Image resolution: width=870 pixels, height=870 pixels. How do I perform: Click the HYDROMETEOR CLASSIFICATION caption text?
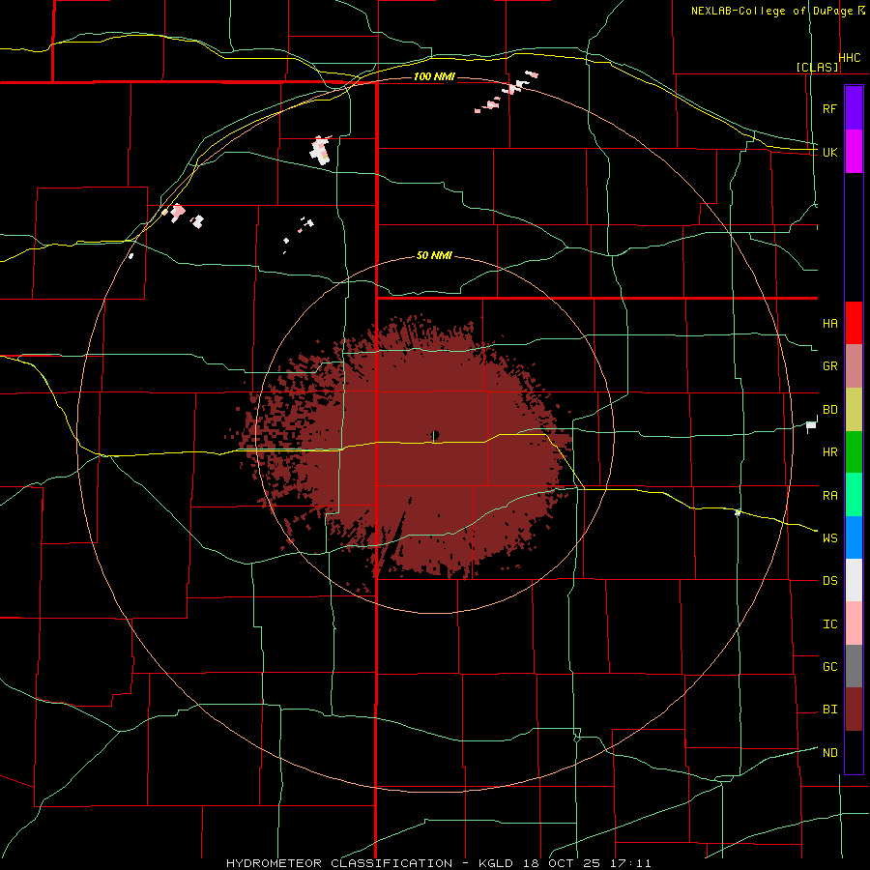pyautogui.click(x=339, y=863)
